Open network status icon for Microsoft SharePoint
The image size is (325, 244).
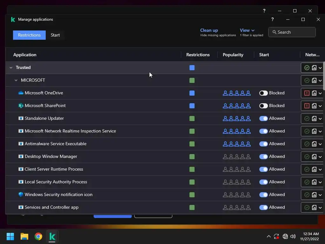click(x=307, y=106)
